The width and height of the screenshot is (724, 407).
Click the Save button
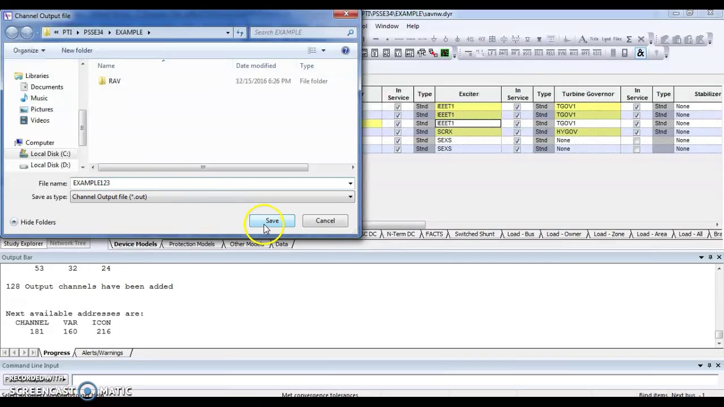[x=272, y=221]
